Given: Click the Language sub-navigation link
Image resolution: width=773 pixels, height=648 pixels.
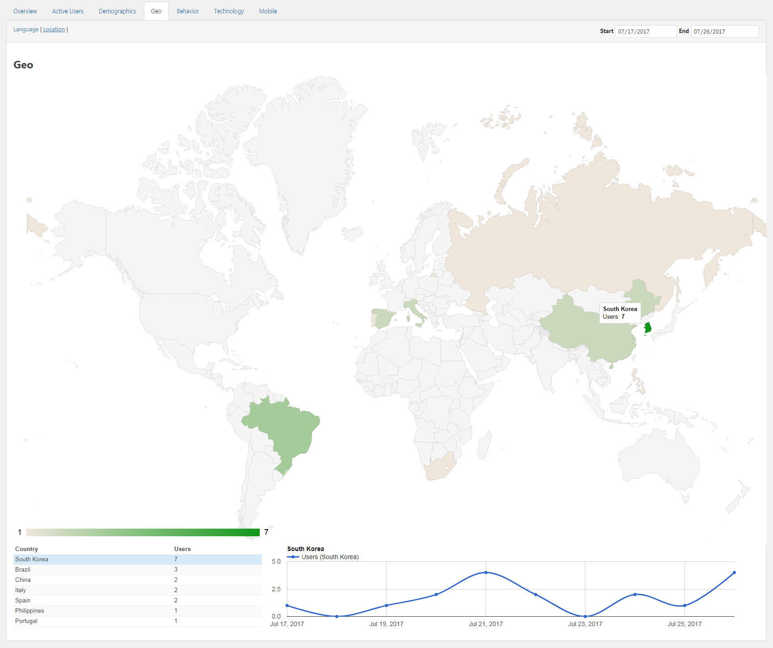Looking at the screenshot, I should coord(26,29).
